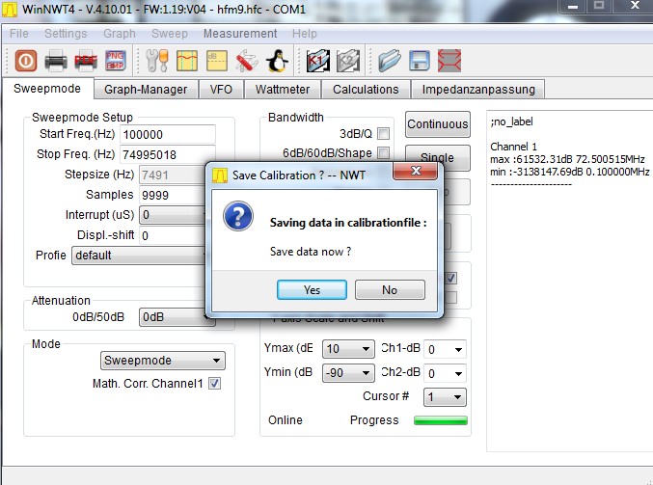This screenshot has height=485, width=653.
Task: Click the 'min :-3138147.69dB' line
Action: [570, 172]
